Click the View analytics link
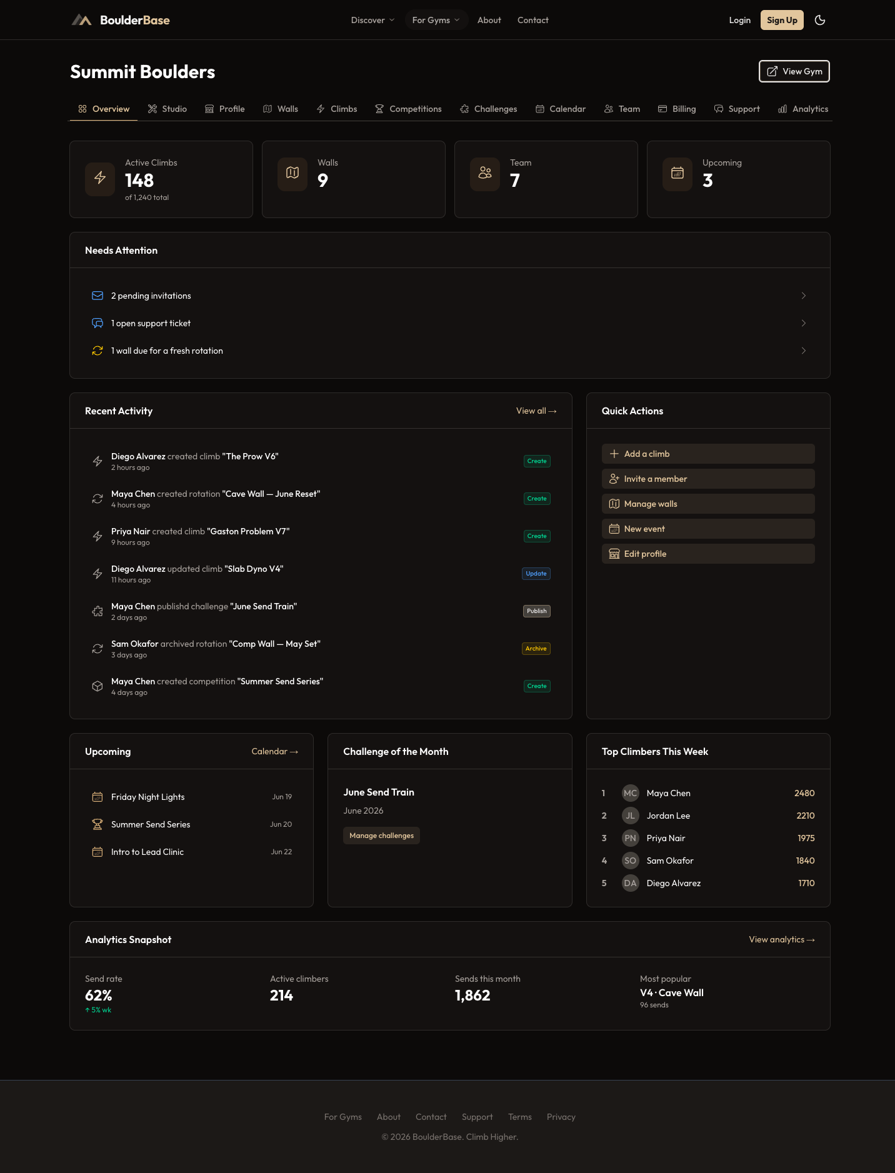 tap(782, 939)
